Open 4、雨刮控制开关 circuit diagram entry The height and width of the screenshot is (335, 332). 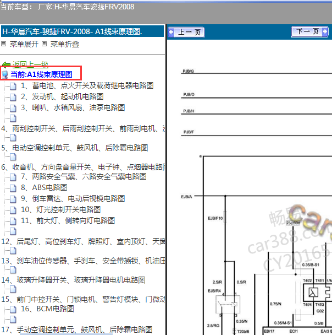pos(83,128)
